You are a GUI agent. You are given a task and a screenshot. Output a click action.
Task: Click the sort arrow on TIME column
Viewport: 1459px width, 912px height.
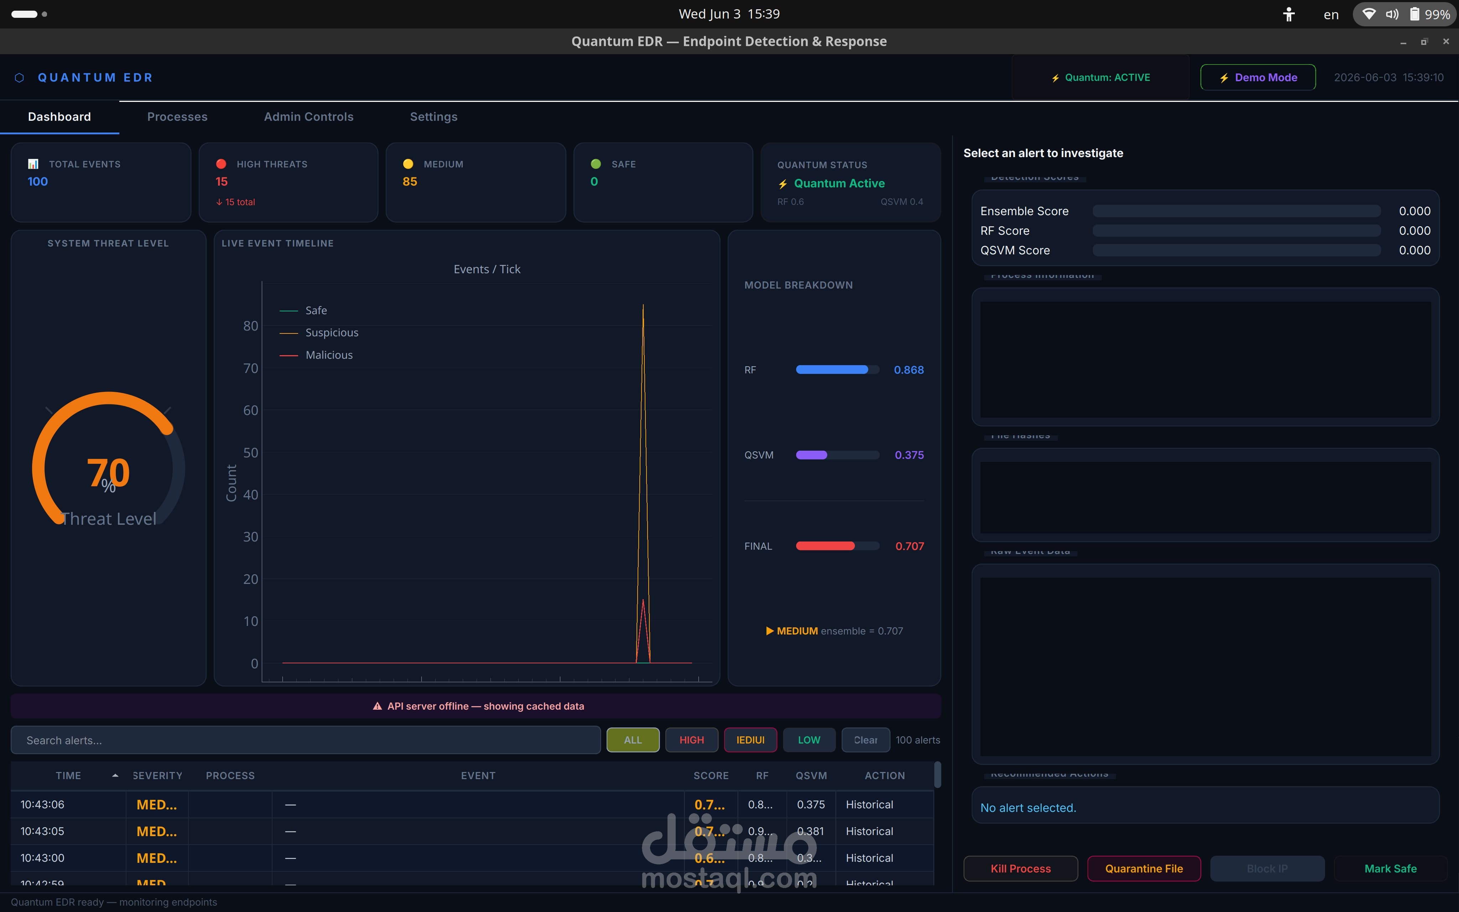pyautogui.click(x=115, y=776)
